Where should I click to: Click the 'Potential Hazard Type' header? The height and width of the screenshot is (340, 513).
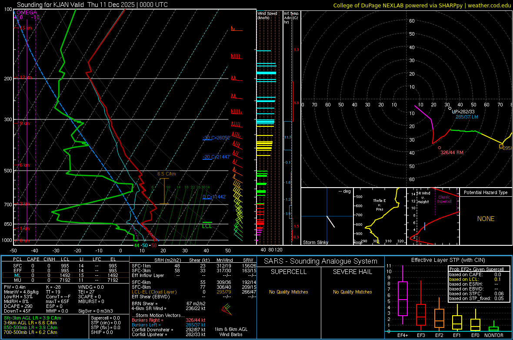(486, 192)
